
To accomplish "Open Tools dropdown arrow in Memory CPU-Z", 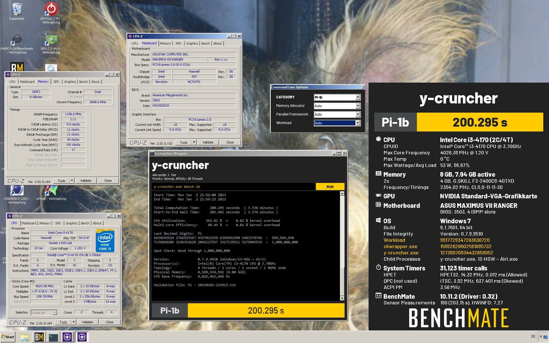I will [72, 181].
